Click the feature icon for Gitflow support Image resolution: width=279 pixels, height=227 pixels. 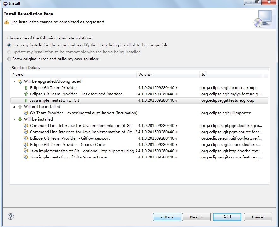tap(26, 138)
